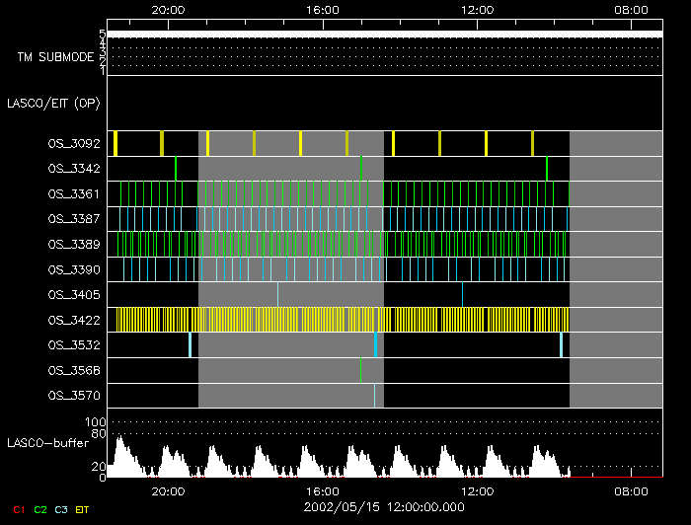Click the 08:00 label on bottom axis
The width and height of the screenshot is (691, 525).
click(x=631, y=490)
